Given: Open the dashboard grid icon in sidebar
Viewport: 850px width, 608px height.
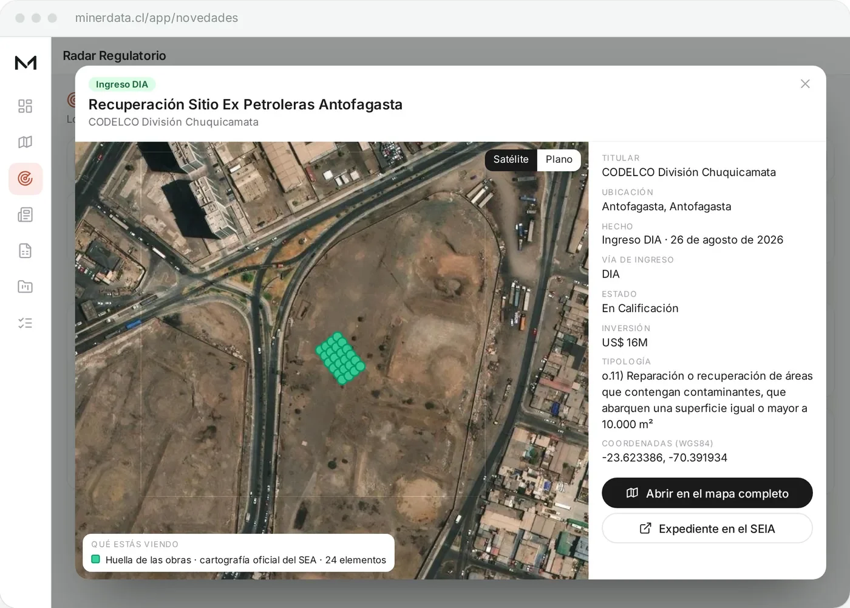Looking at the screenshot, I should (x=25, y=106).
